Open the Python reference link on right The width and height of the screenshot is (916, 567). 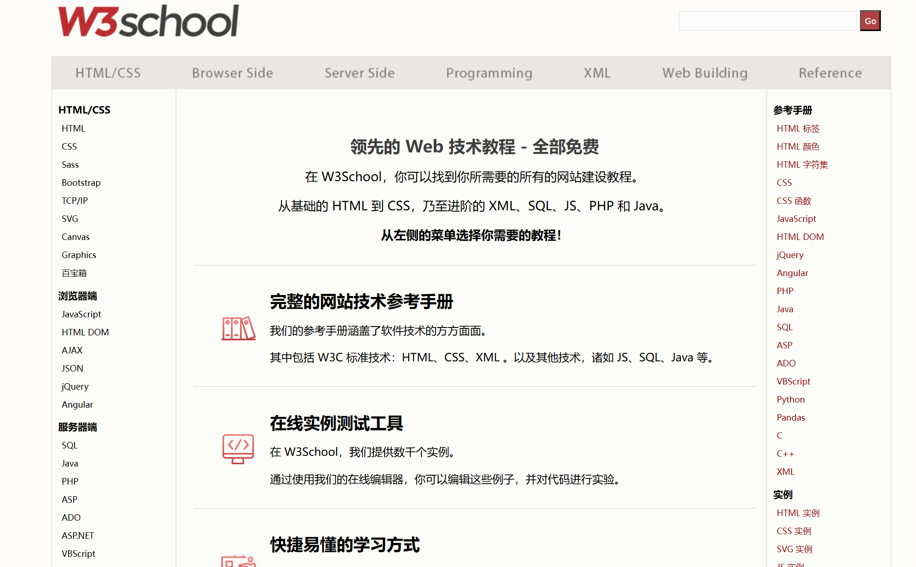791,399
